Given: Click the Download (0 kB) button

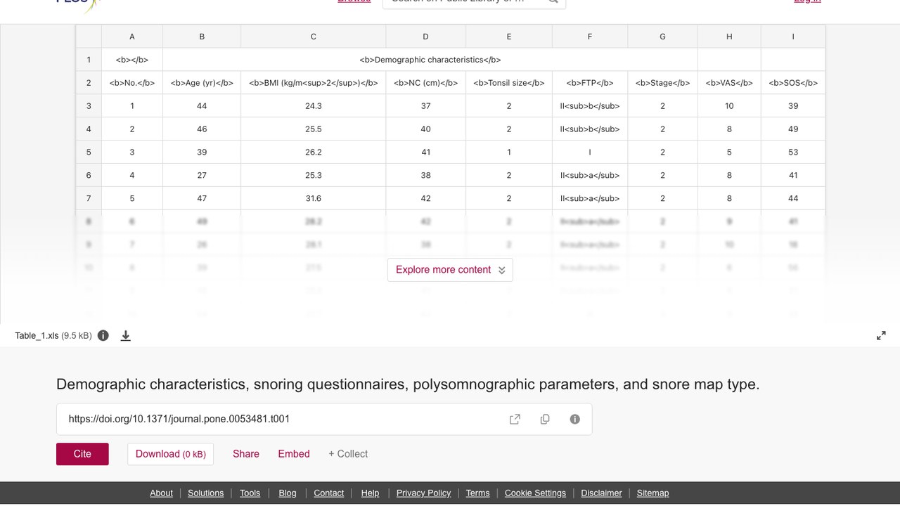Looking at the screenshot, I should pyautogui.click(x=170, y=454).
